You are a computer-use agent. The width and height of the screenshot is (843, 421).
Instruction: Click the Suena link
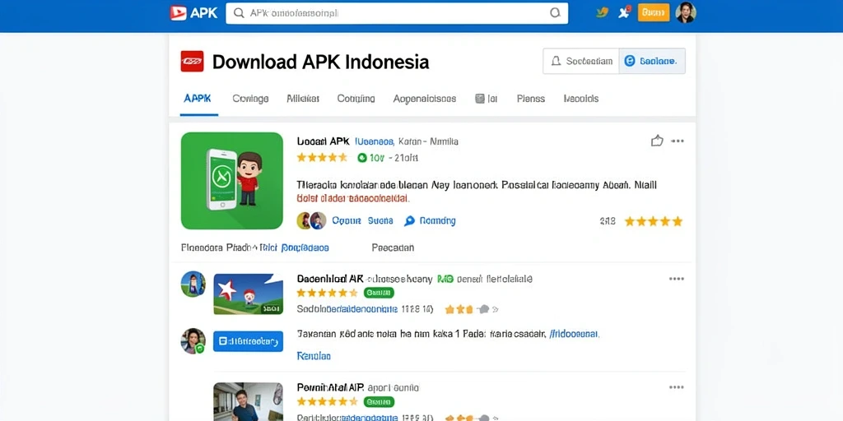(x=380, y=220)
